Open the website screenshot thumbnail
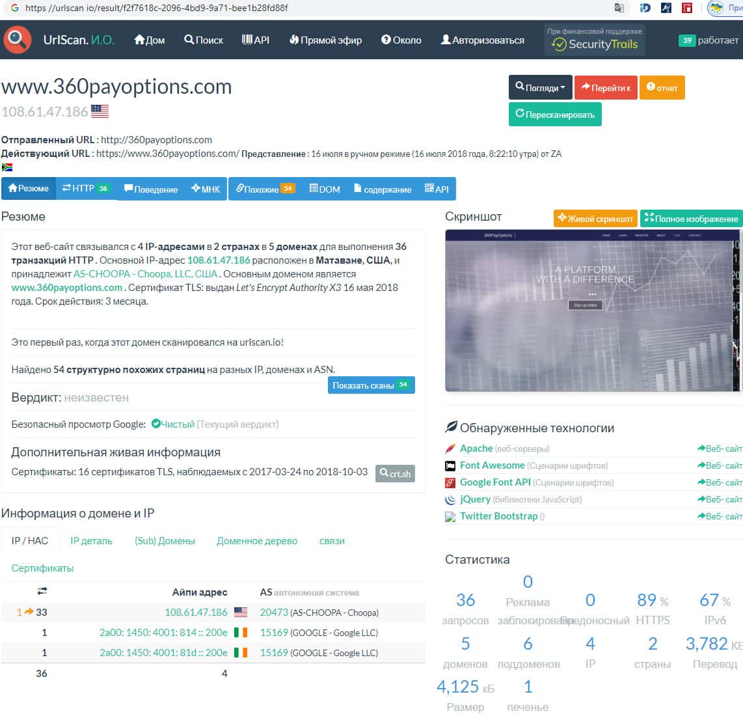This screenshot has width=743, height=718. tap(592, 310)
